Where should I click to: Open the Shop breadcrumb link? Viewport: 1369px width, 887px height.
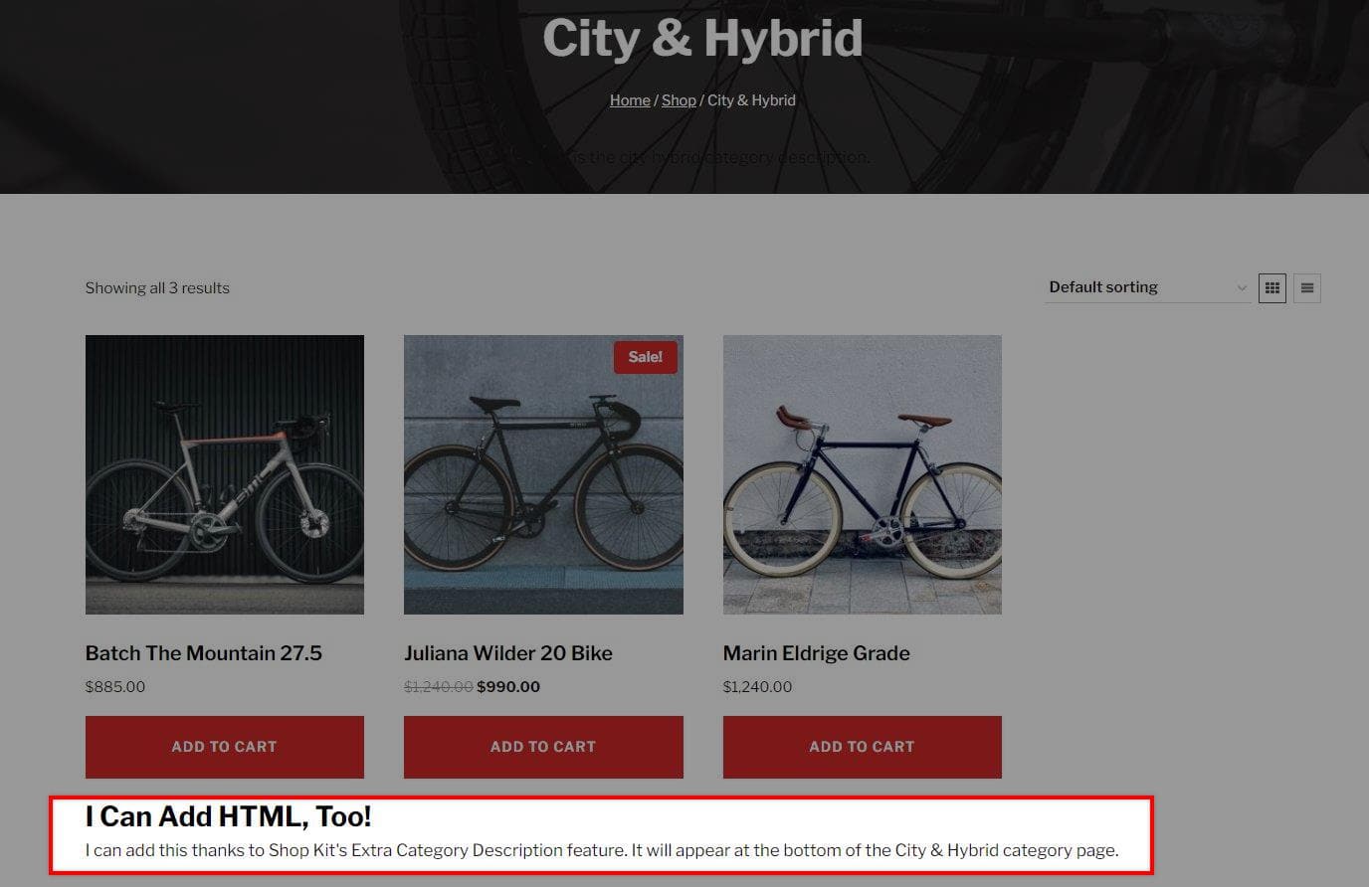click(x=679, y=100)
